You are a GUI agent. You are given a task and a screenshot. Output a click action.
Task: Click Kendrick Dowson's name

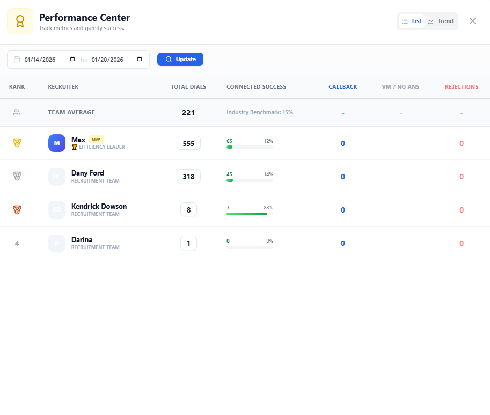pos(99,206)
